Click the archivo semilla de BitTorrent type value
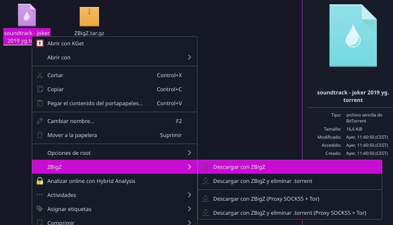The height and width of the screenshot is (225, 393). pos(364,118)
